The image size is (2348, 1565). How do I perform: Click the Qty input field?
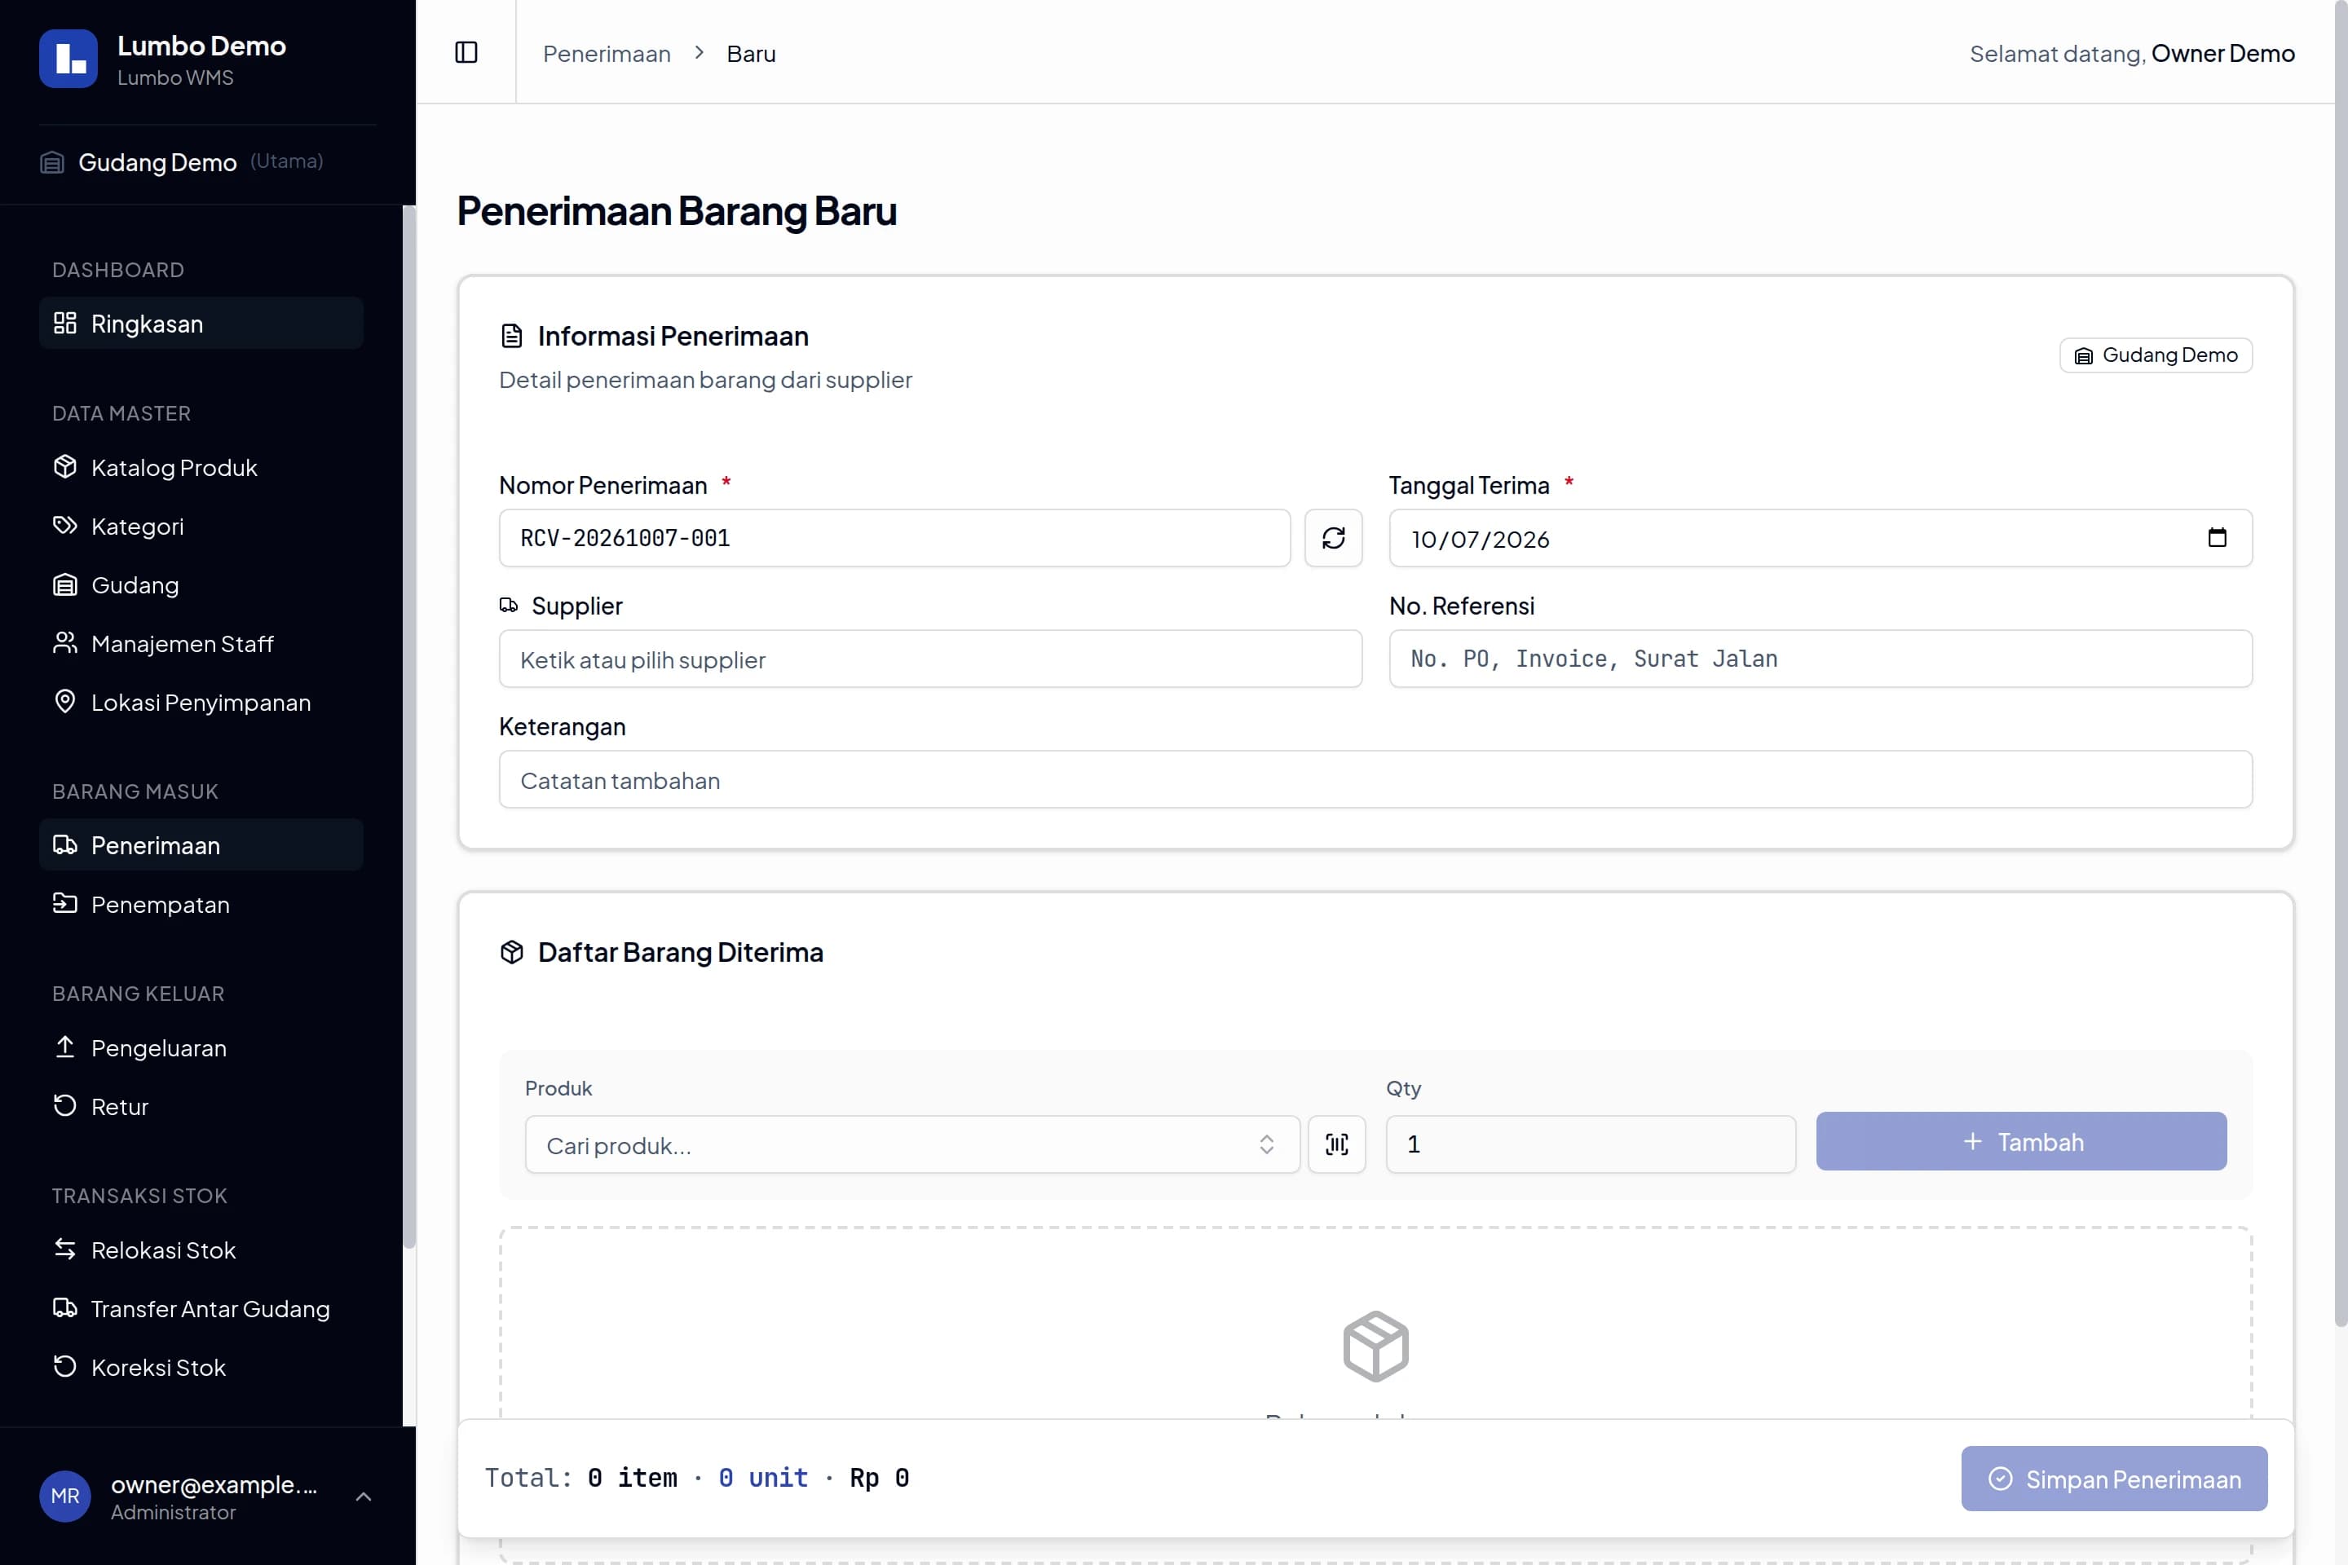(1591, 1144)
